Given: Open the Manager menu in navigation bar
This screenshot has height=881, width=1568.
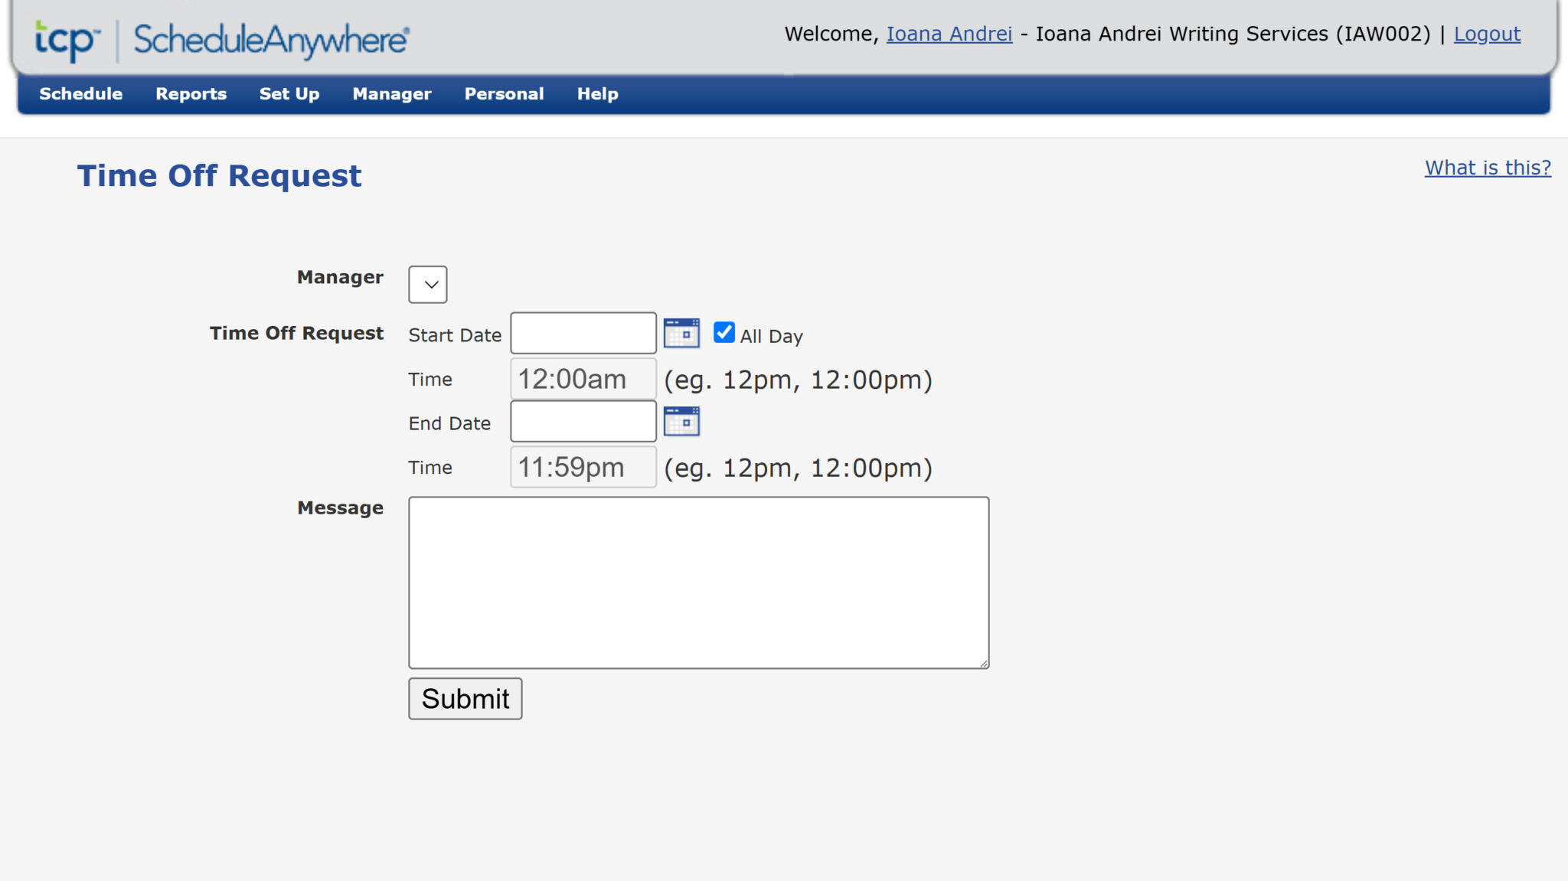Looking at the screenshot, I should (x=391, y=93).
